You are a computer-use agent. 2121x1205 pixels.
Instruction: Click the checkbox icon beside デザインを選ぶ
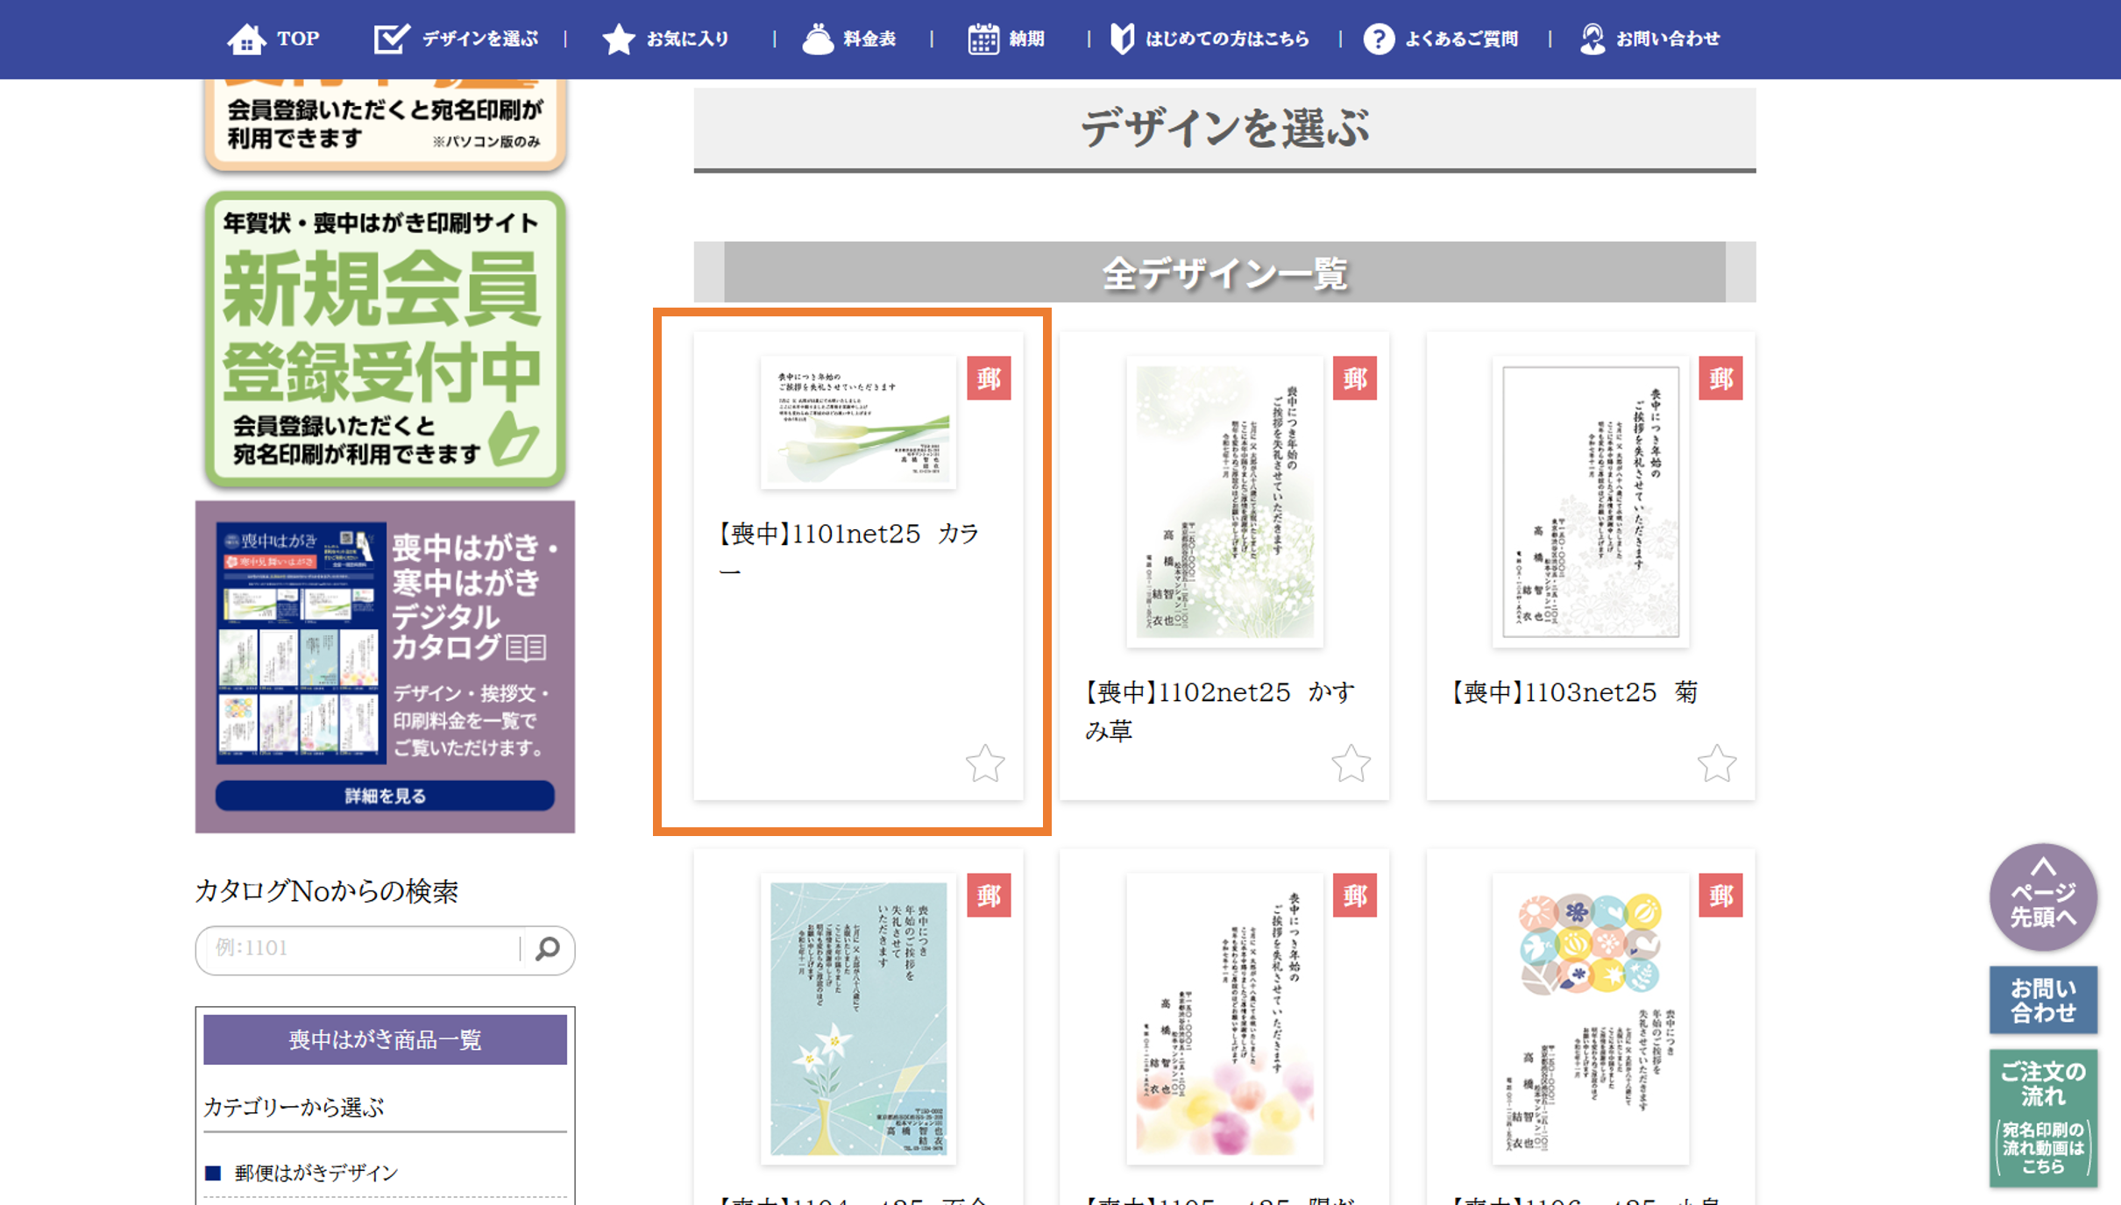tap(391, 39)
